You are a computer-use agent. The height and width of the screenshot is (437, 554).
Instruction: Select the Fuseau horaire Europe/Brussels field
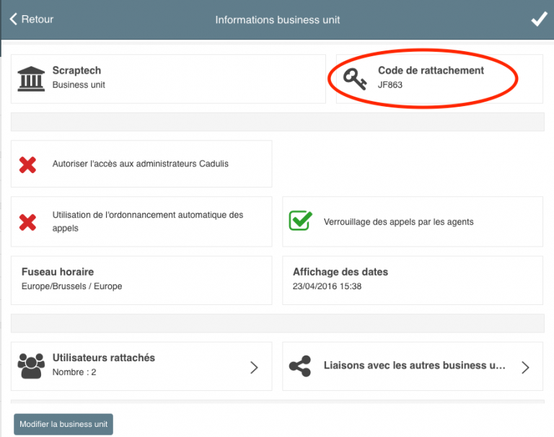141,280
